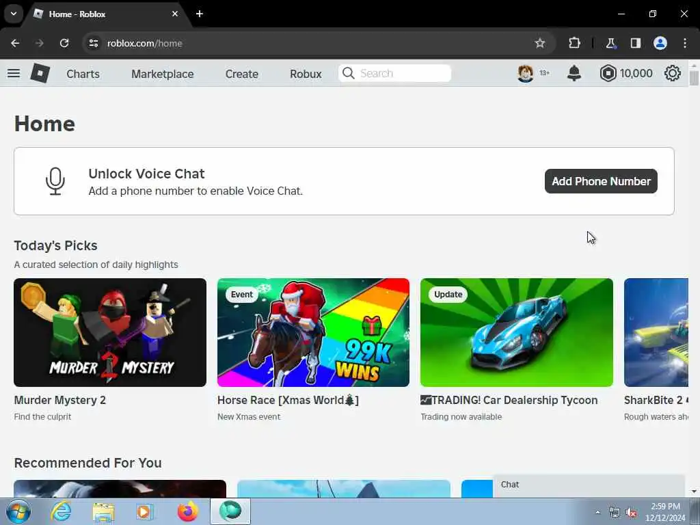
Task: Show hidden system tray icons
Action: [597, 513]
